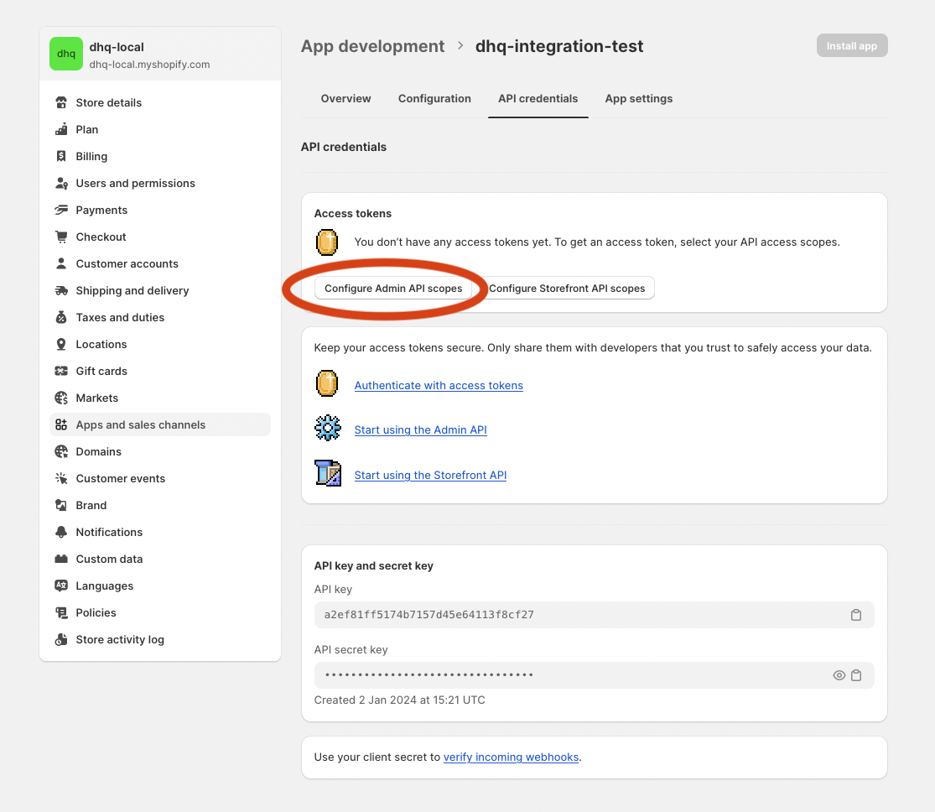935x812 pixels.
Task: Click the Brand icon in sidebar
Action: tap(61, 505)
